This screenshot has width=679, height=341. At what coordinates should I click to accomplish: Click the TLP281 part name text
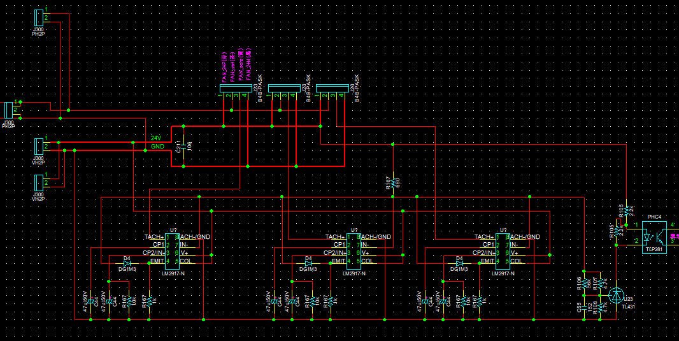(x=654, y=250)
